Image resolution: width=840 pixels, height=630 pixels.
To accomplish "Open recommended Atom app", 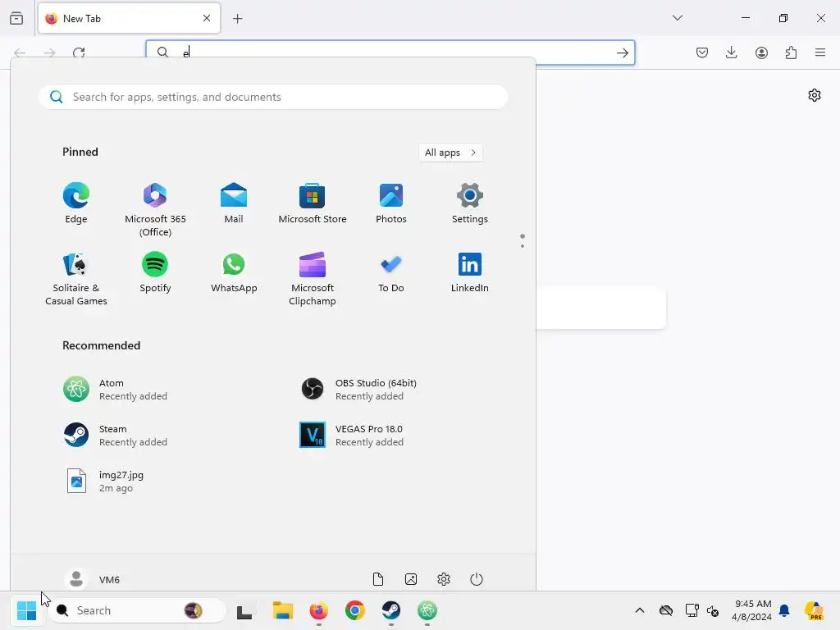I will pos(115,390).
